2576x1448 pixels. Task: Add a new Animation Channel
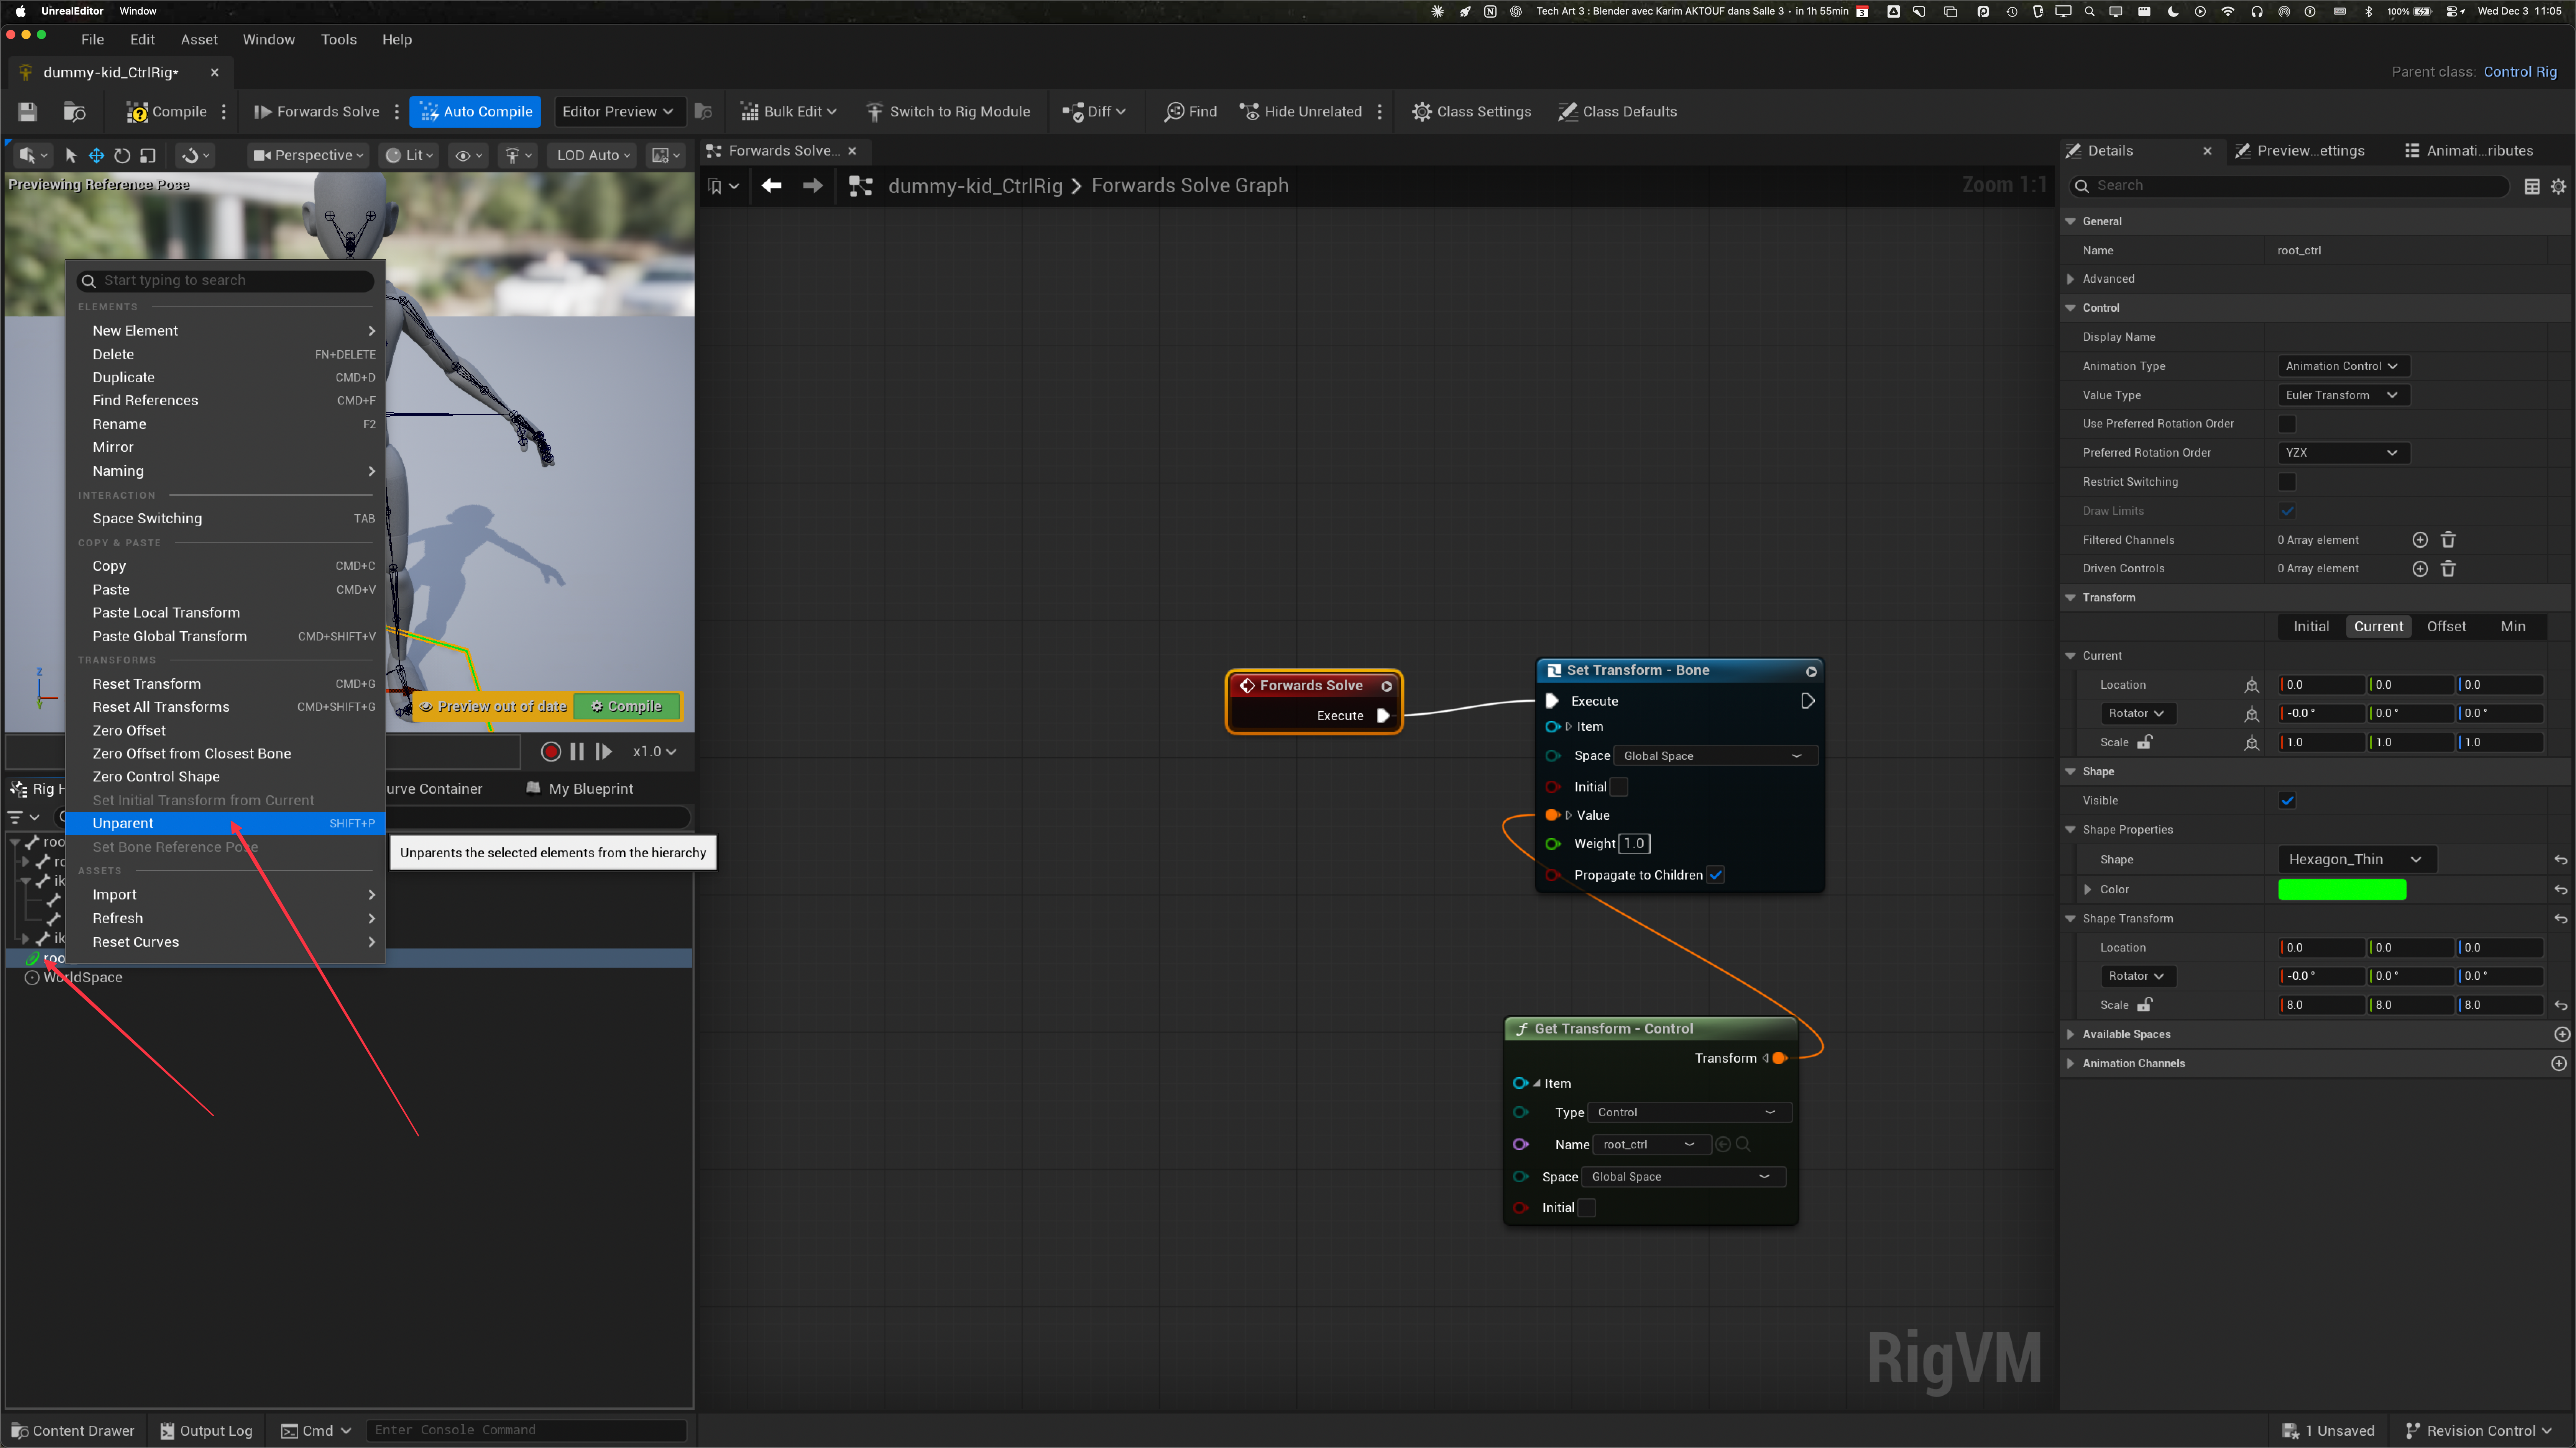pos(2559,1063)
